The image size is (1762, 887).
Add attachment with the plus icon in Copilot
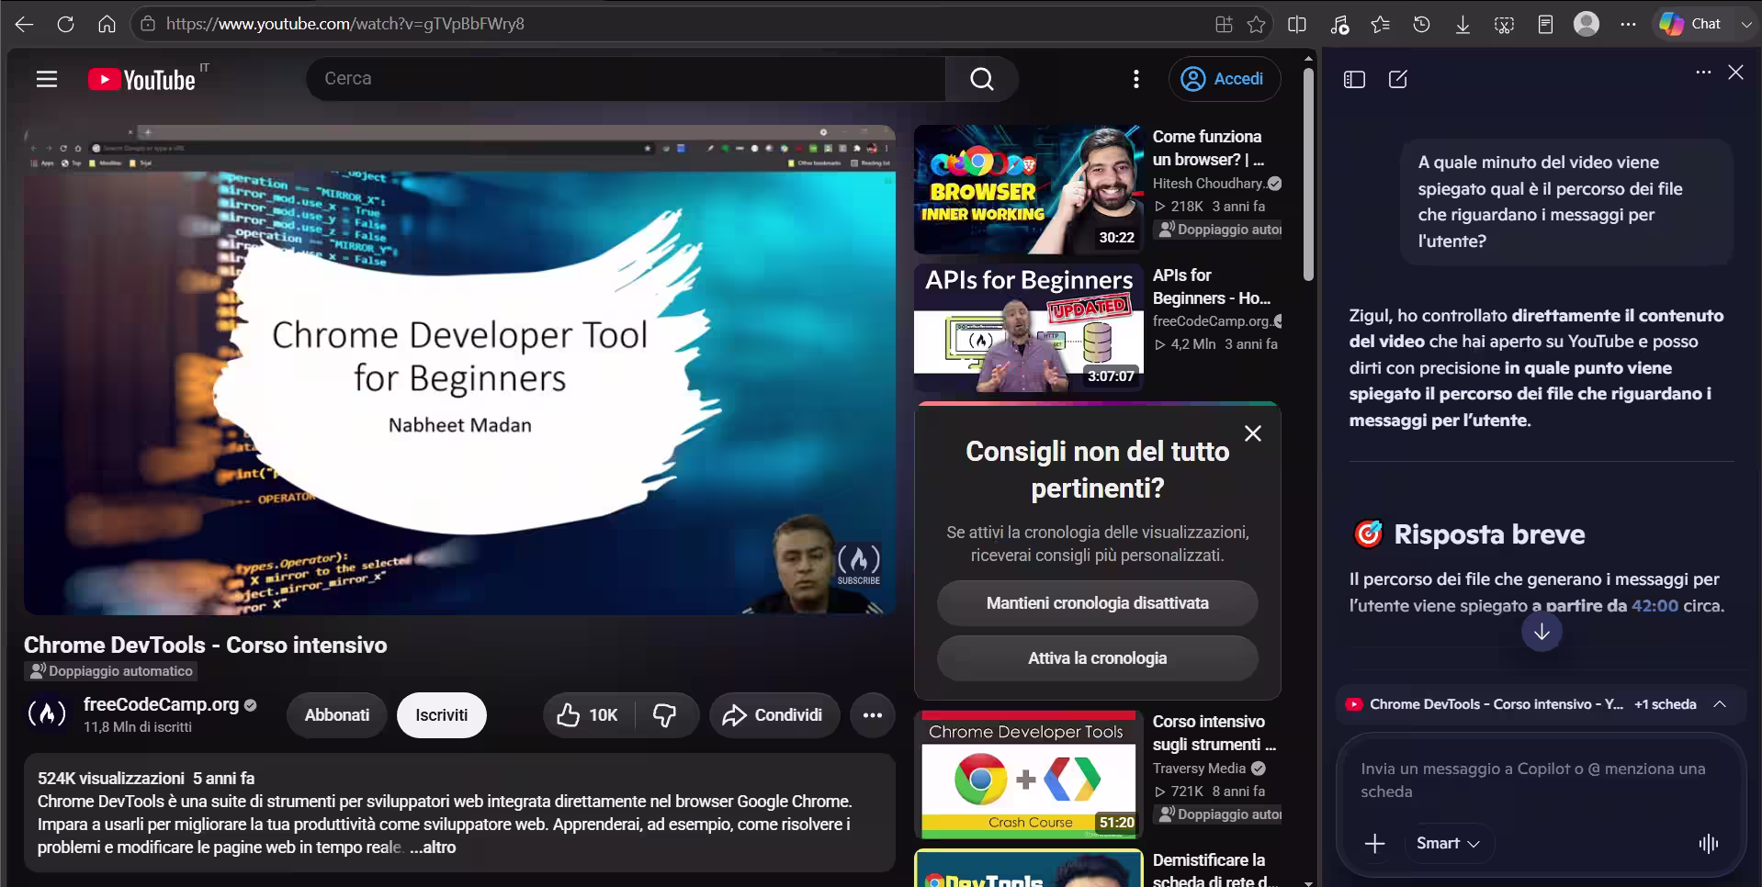pos(1374,844)
